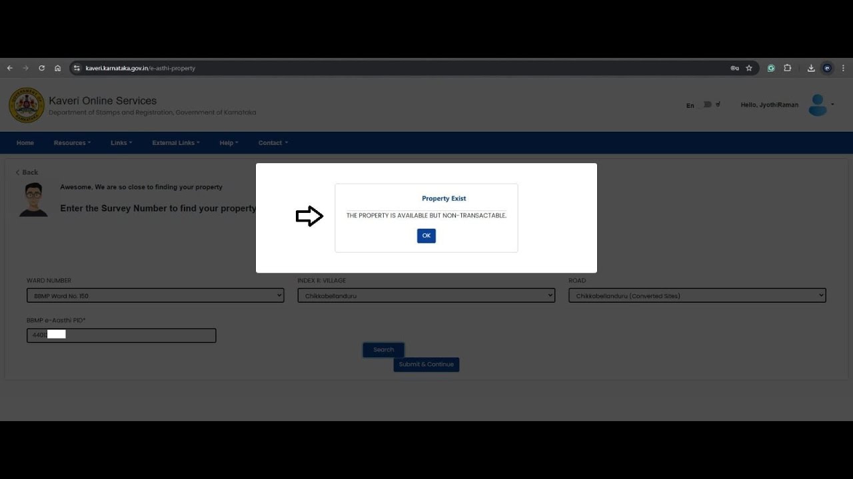Open the user profile picture menu
Viewport: 853px width, 479px height.
tap(818, 105)
